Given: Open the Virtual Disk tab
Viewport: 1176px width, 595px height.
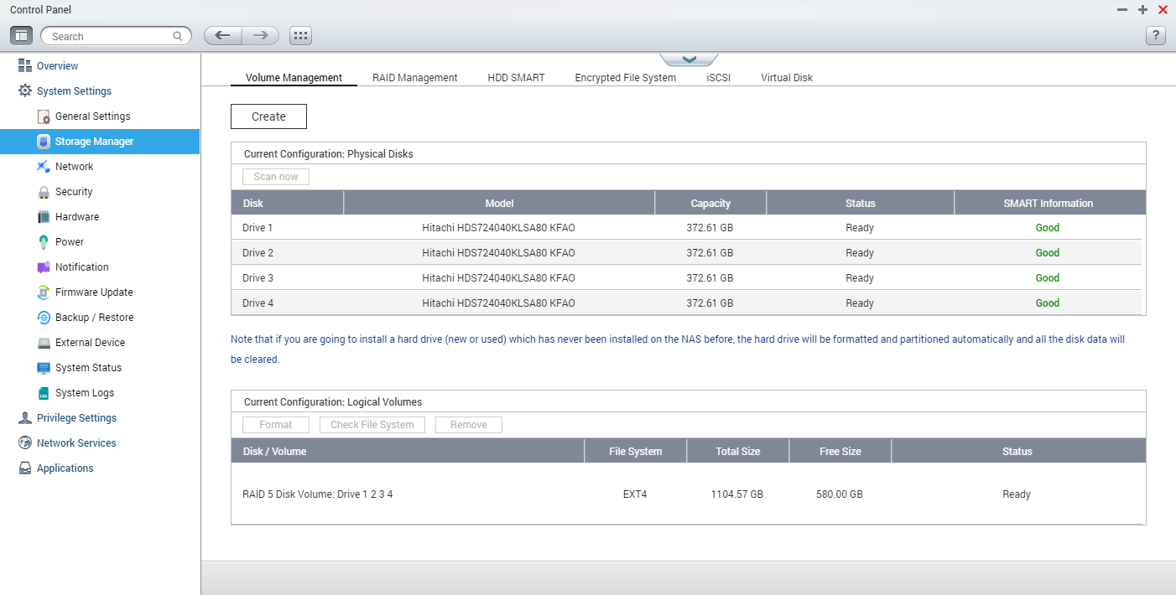Looking at the screenshot, I should (x=787, y=78).
